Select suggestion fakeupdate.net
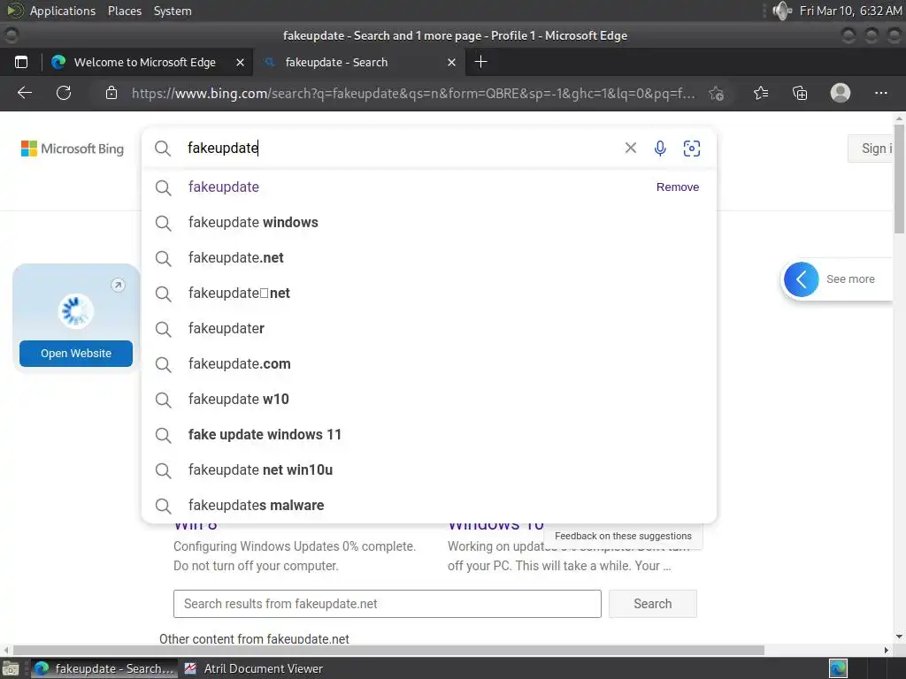The image size is (906, 679). 429,257
